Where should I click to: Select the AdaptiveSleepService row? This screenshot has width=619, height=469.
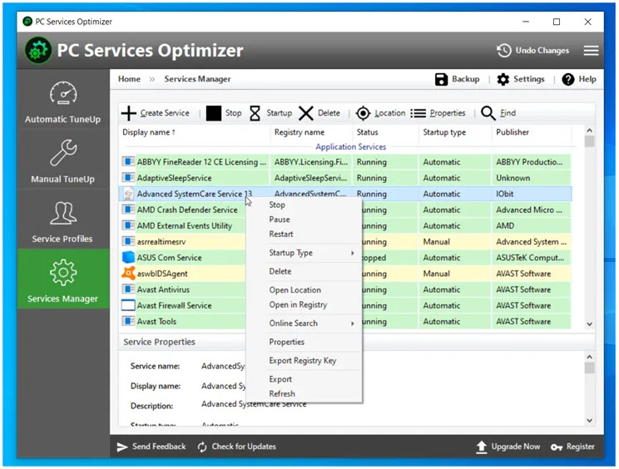[345, 178]
